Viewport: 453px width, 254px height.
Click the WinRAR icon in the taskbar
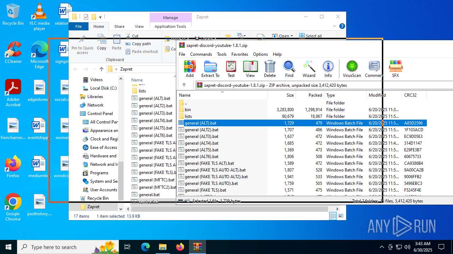point(197,247)
